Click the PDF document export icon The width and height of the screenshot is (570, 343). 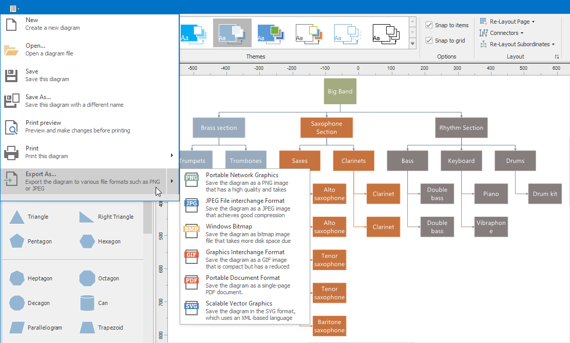192,282
